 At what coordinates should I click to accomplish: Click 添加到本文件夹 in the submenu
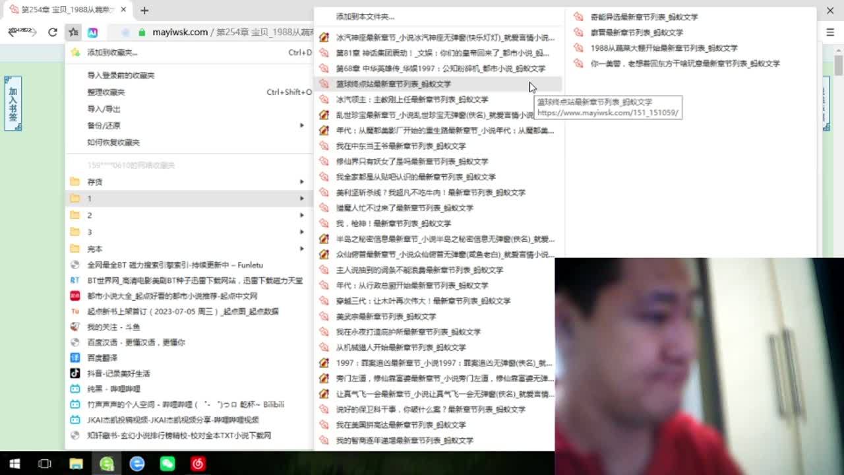click(x=365, y=16)
